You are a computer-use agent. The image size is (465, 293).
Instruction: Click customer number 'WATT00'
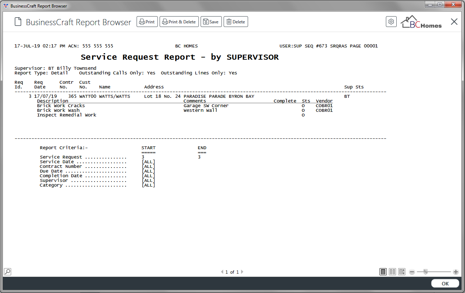(88, 96)
